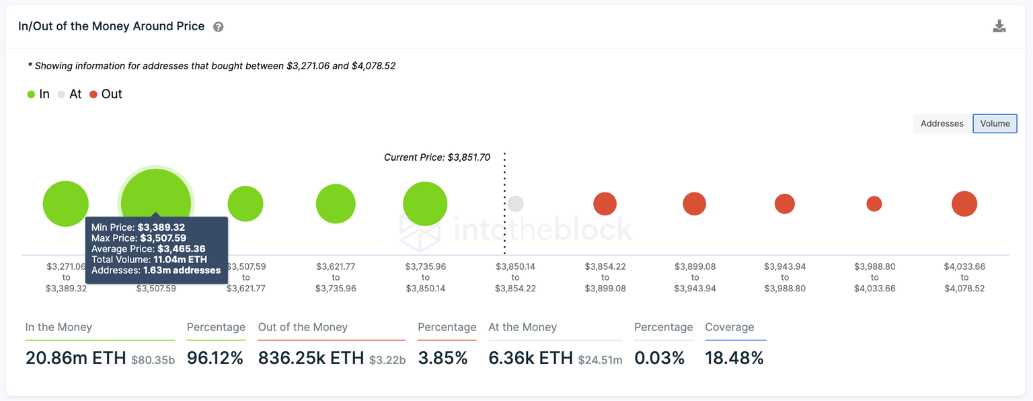Click red bubble above $3,899.08 to $3,943.94
This screenshot has height=401, width=1033.
click(695, 204)
